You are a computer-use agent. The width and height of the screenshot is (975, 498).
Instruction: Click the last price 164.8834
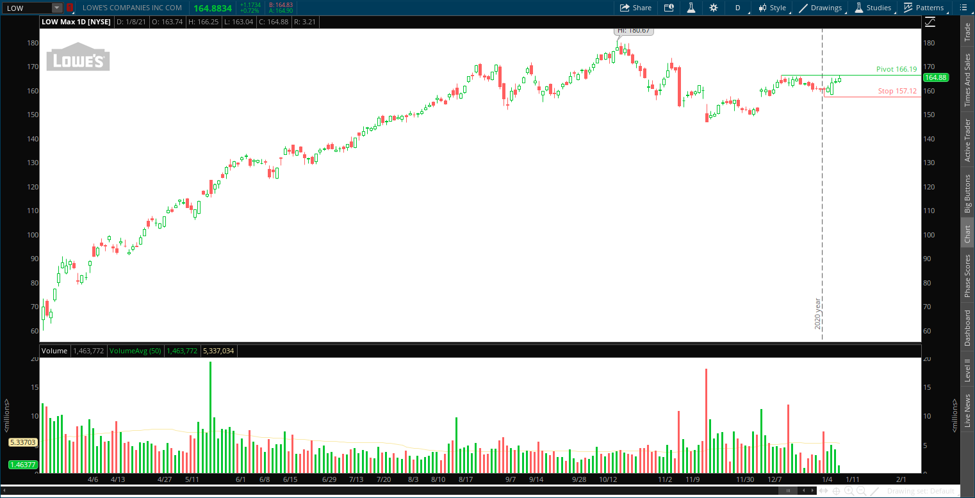213,8
